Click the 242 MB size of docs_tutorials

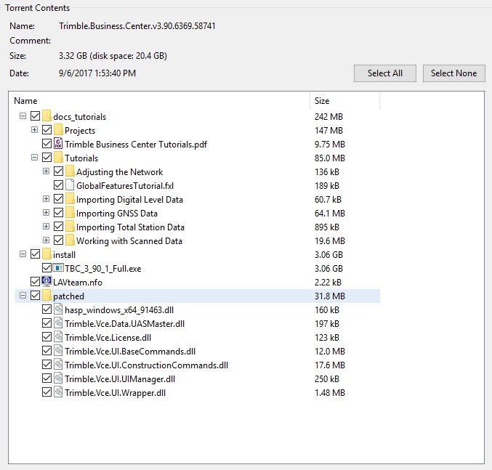[x=328, y=117]
